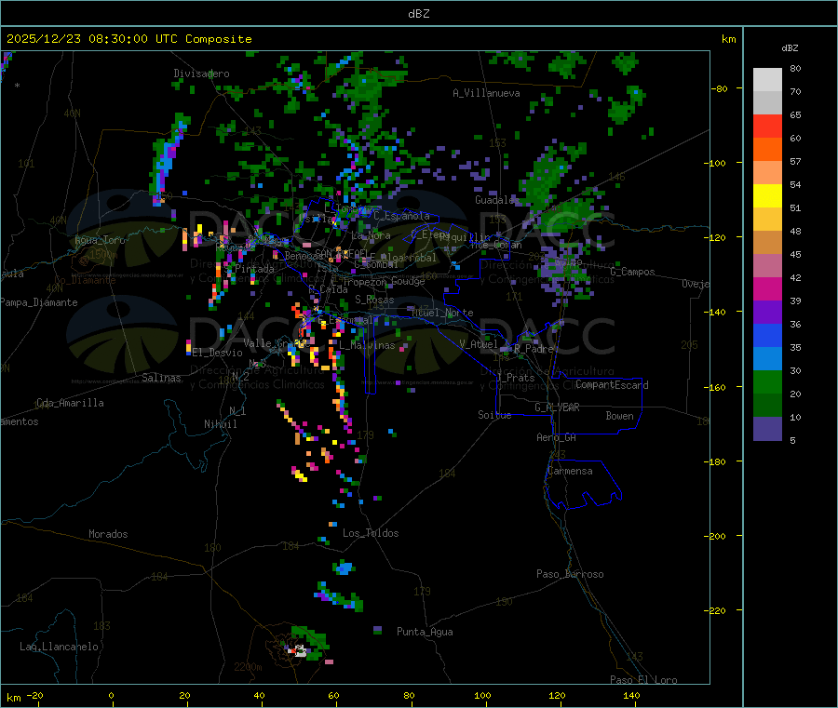Click the '57' value in the dBZ legend
The width and height of the screenshot is (838, 708).
tap(795, 161)
